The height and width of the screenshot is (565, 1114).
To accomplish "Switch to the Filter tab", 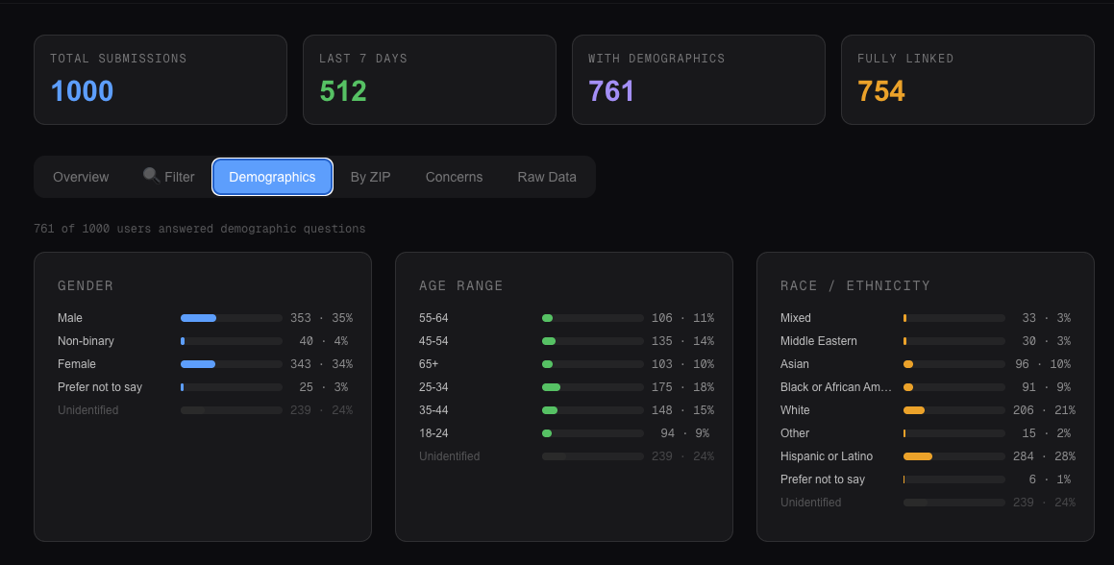I will click(x=169, y=177).
